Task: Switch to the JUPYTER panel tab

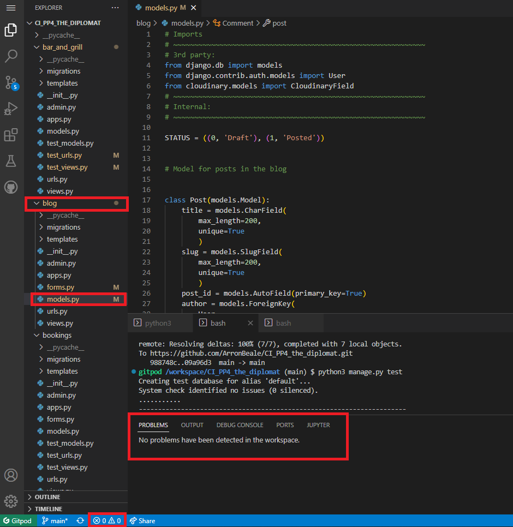Action: coord(318,425)
